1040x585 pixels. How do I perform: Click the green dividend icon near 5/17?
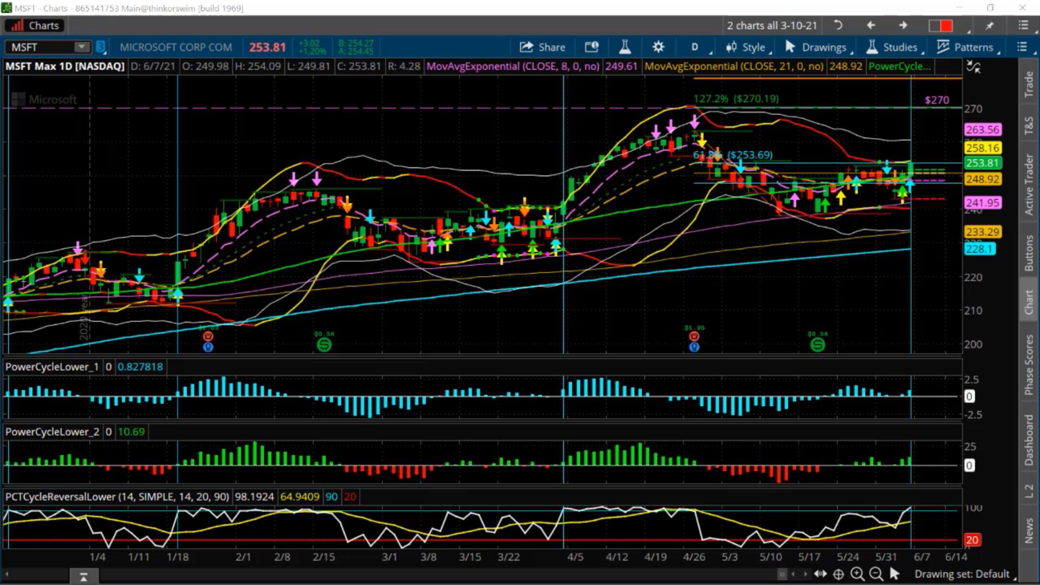point(817,344)
